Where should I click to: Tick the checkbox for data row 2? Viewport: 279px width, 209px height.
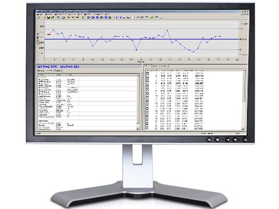point(147,76)
